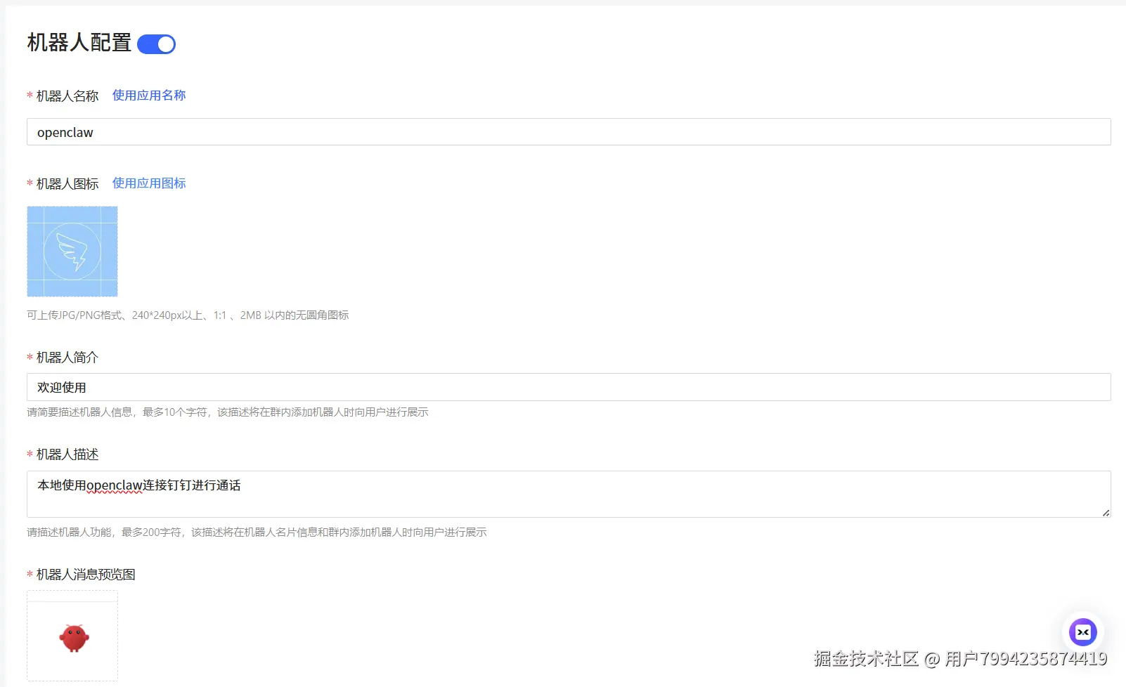Click the circular wing emblem inside the icon
Screen dimensions: 1126x687
[x=72, y=251]
